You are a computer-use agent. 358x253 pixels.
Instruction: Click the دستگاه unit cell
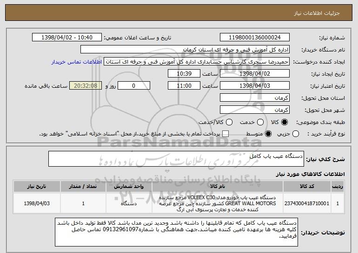point(129,203)
